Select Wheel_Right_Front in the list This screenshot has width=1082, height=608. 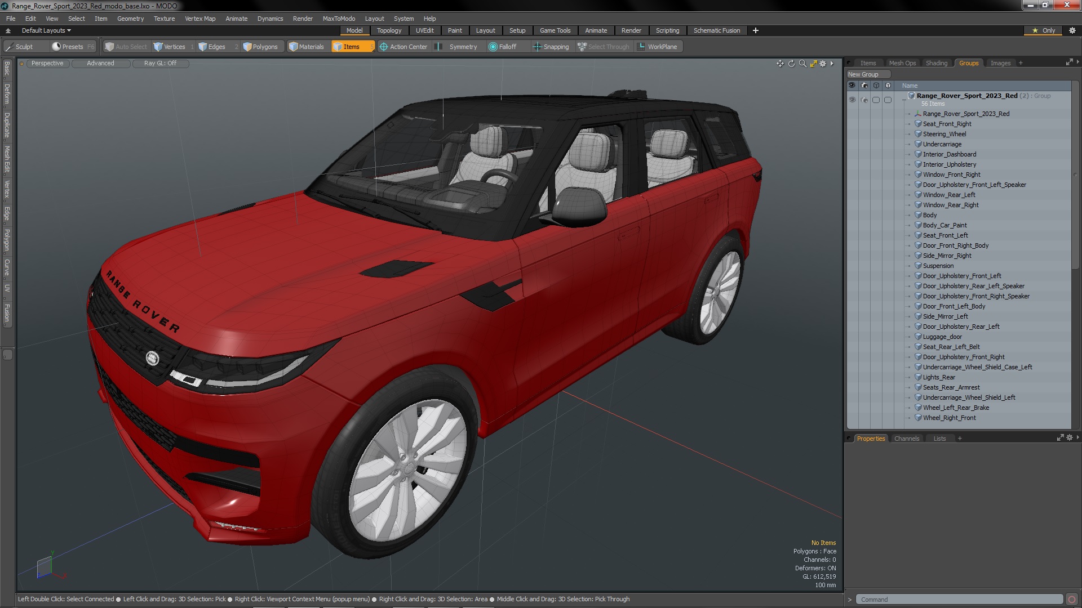[x=949, y=418]
